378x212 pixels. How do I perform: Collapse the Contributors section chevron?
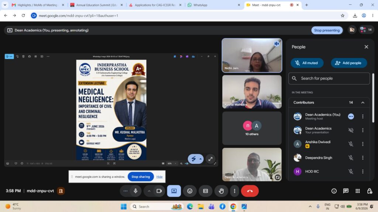(362, 102)
